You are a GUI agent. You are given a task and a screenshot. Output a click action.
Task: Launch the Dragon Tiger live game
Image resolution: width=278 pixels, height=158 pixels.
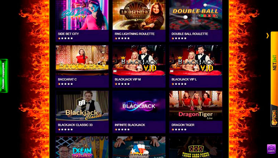pos(196,106)
